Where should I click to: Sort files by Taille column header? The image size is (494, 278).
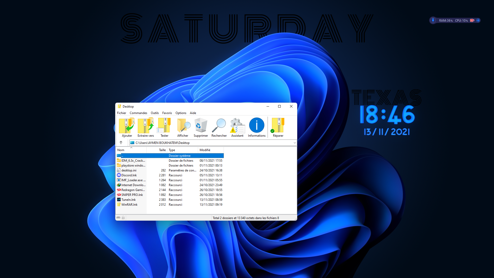[162, 150]
